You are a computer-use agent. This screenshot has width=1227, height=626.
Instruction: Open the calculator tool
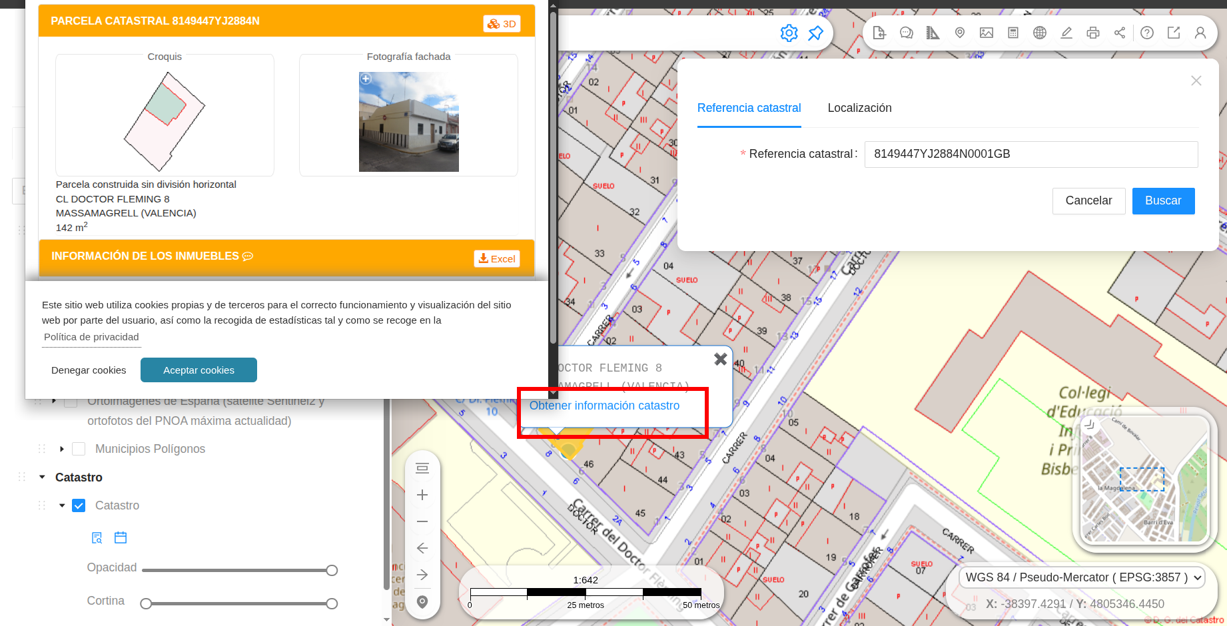(1013, 33)
